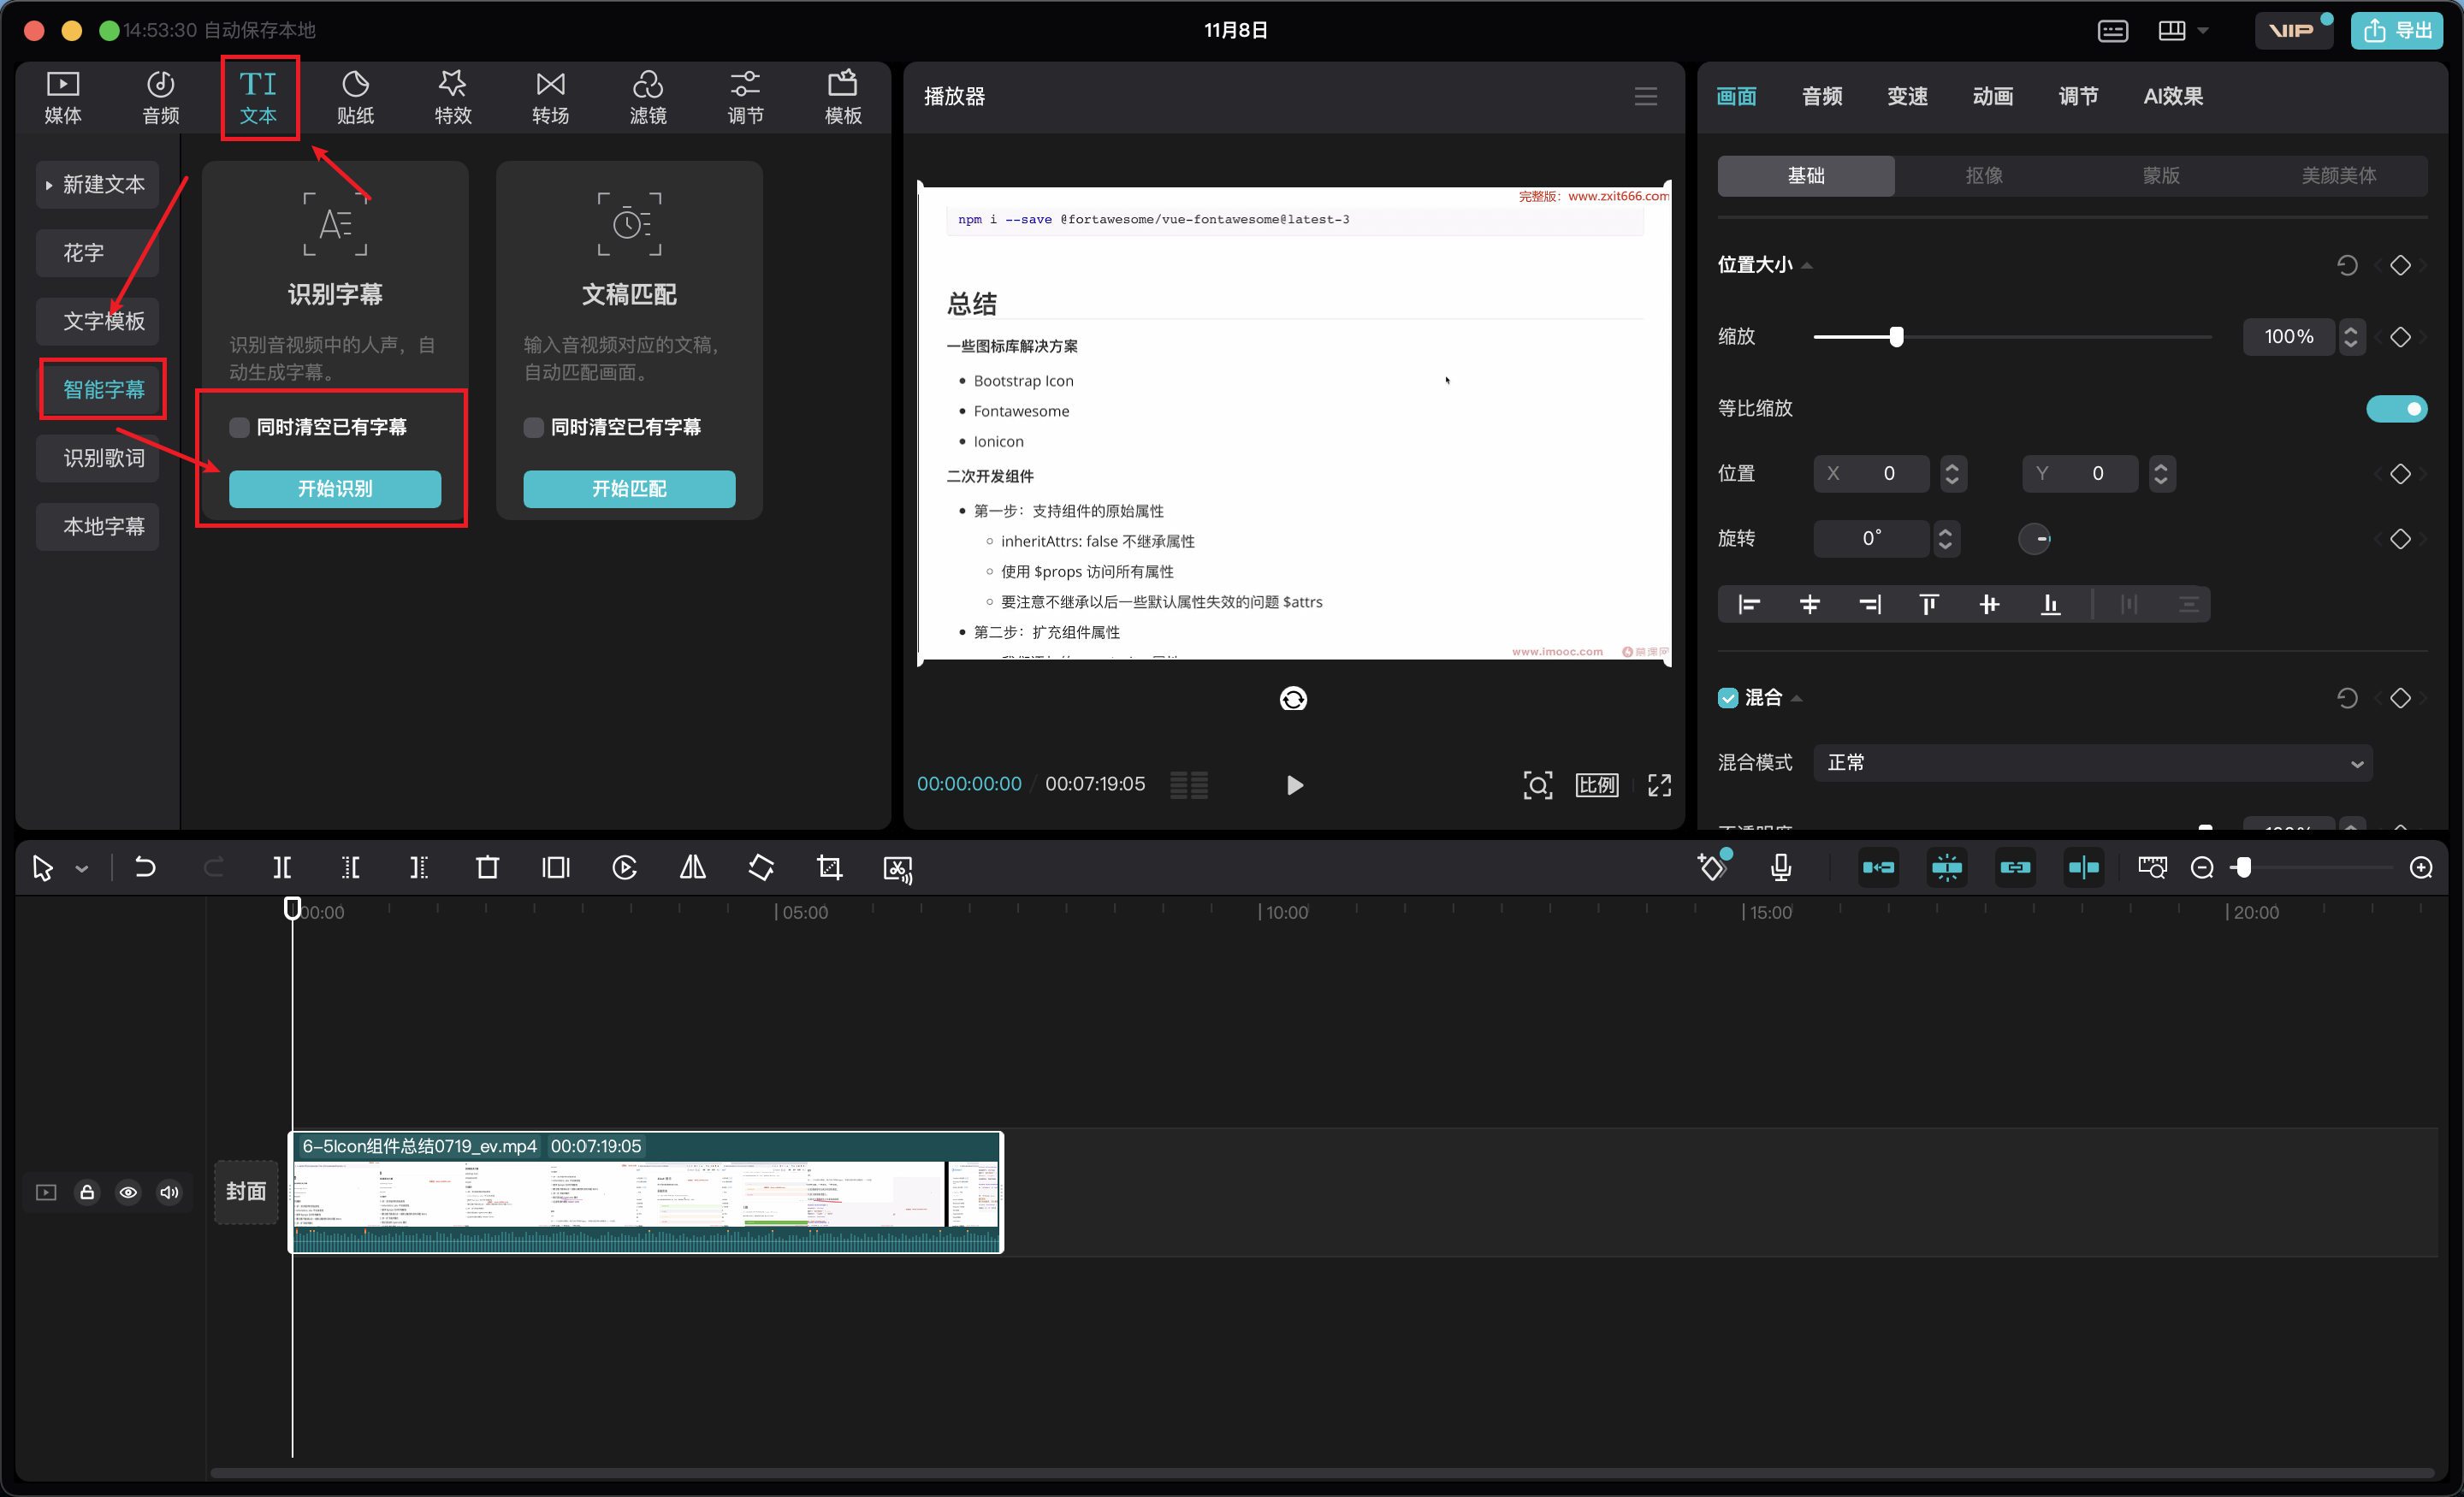Open the Filters (滤镜) panel

point(648,97)
